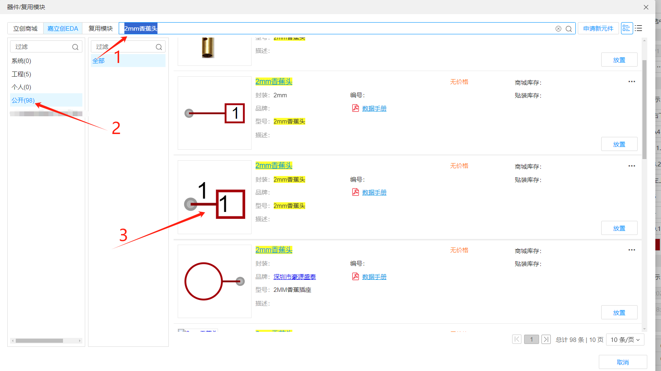Image resolution: width=661 pixels, height=371 pixels.
Task: Open the more options menu for the 2MM香蕉插座 result
Action: [x=632, y=250]
